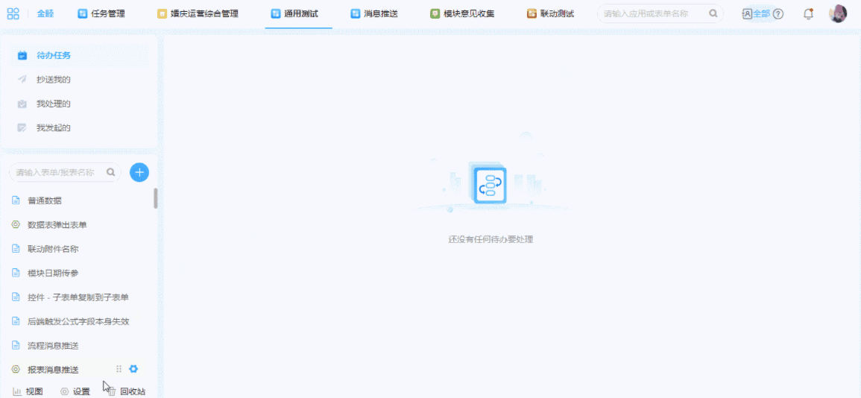Click the notification bell icon
The width and height of the screenshot is (861, 398).
click(x=808, y=13)
